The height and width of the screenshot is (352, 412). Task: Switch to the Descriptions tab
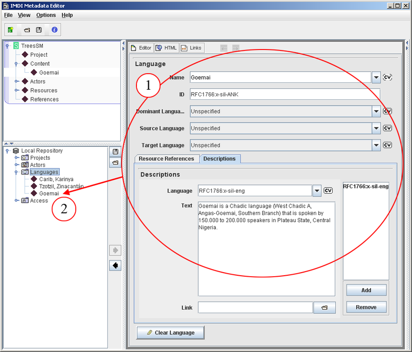coord(220,159)
